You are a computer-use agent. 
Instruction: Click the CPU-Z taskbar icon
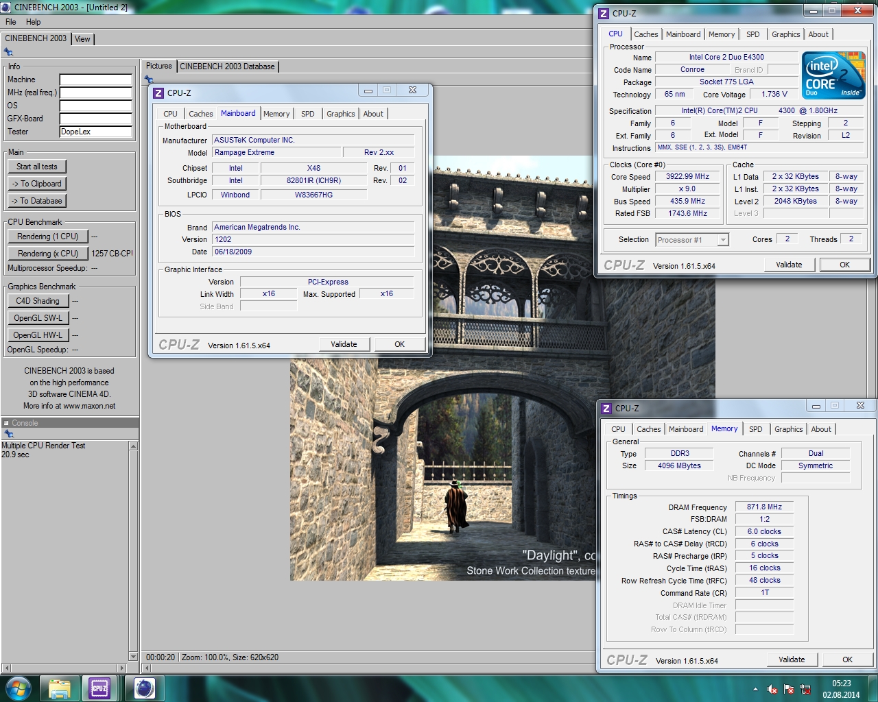pyautogui.click(x=100, y=688)
